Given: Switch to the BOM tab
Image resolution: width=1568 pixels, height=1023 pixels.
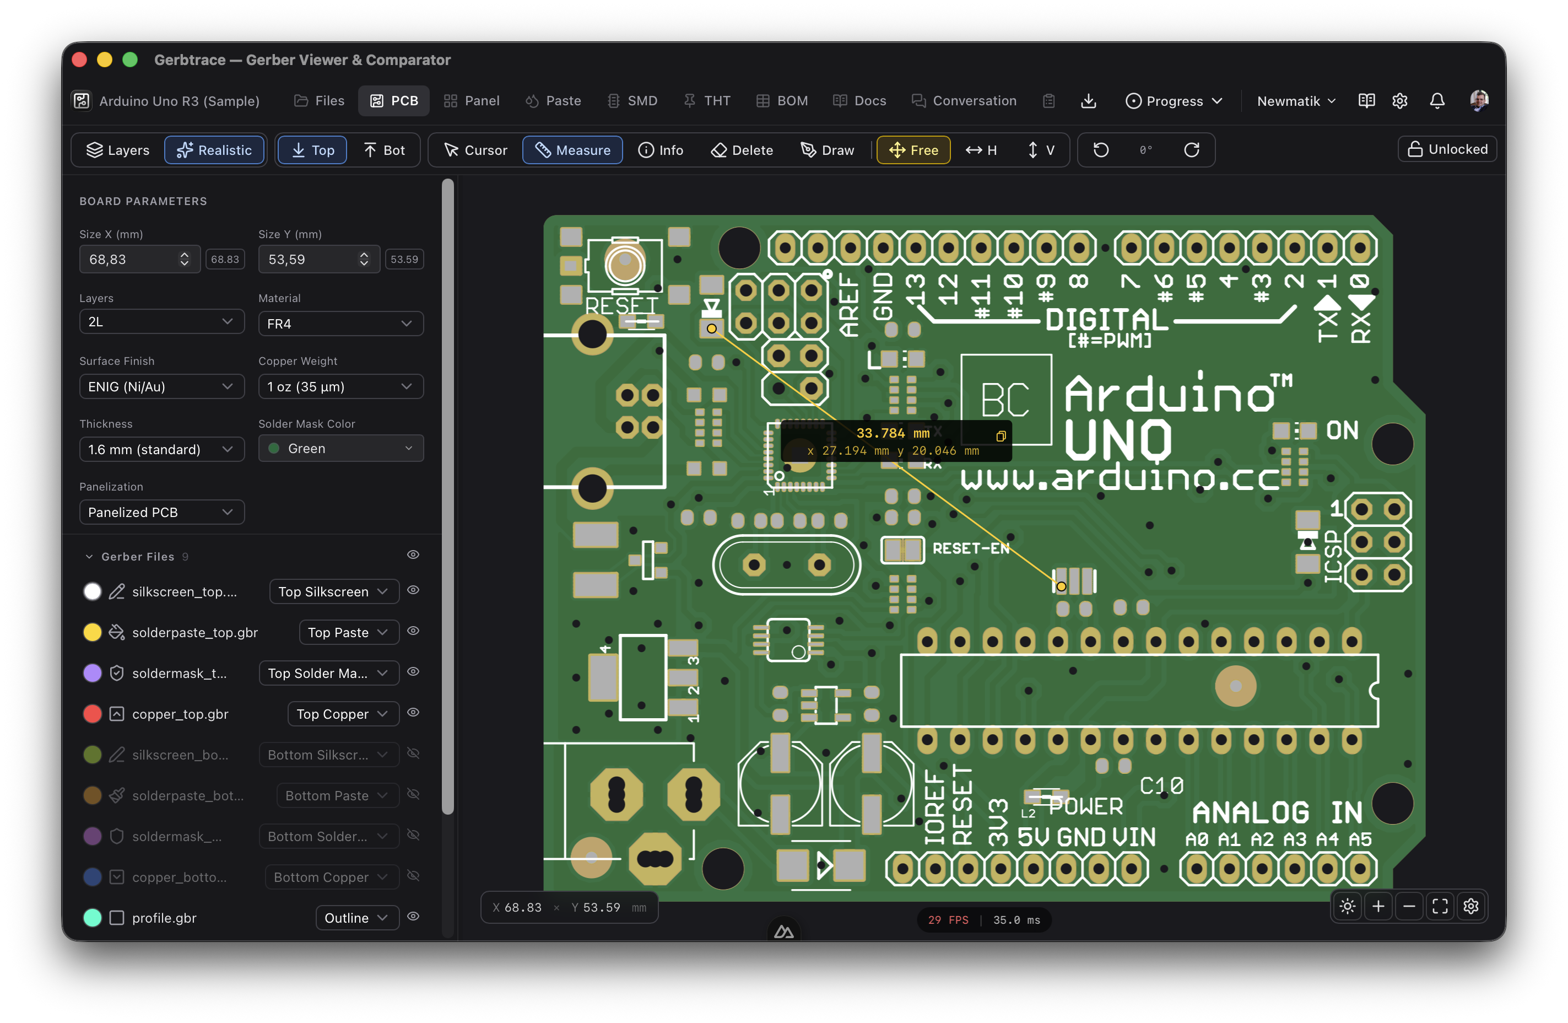Looking at the screenshot, I should coord(782,101).
